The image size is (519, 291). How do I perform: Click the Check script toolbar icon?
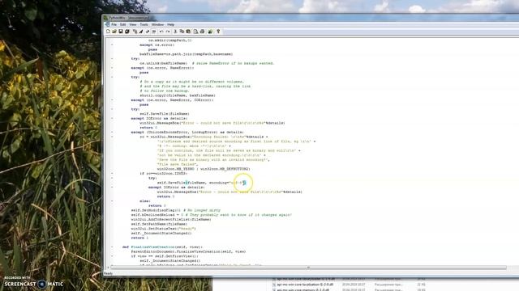click(148, 32)
